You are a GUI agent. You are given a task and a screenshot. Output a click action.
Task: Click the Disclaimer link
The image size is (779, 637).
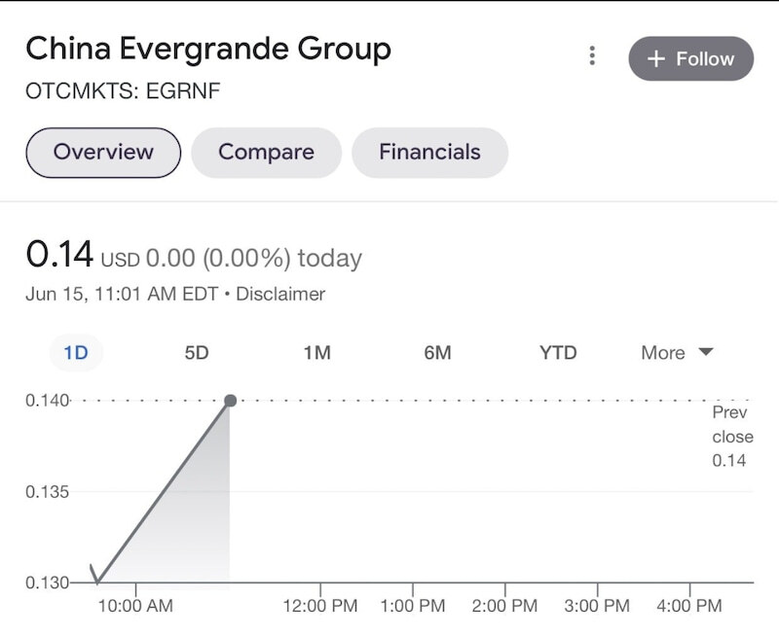280,294
